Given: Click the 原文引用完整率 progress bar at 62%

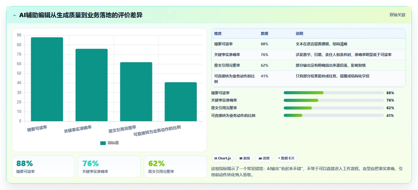Looking at the screenshot, I should point(334,108).
